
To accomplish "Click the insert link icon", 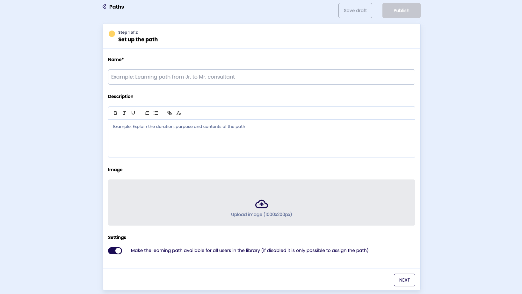I will (x=170, y=113).
